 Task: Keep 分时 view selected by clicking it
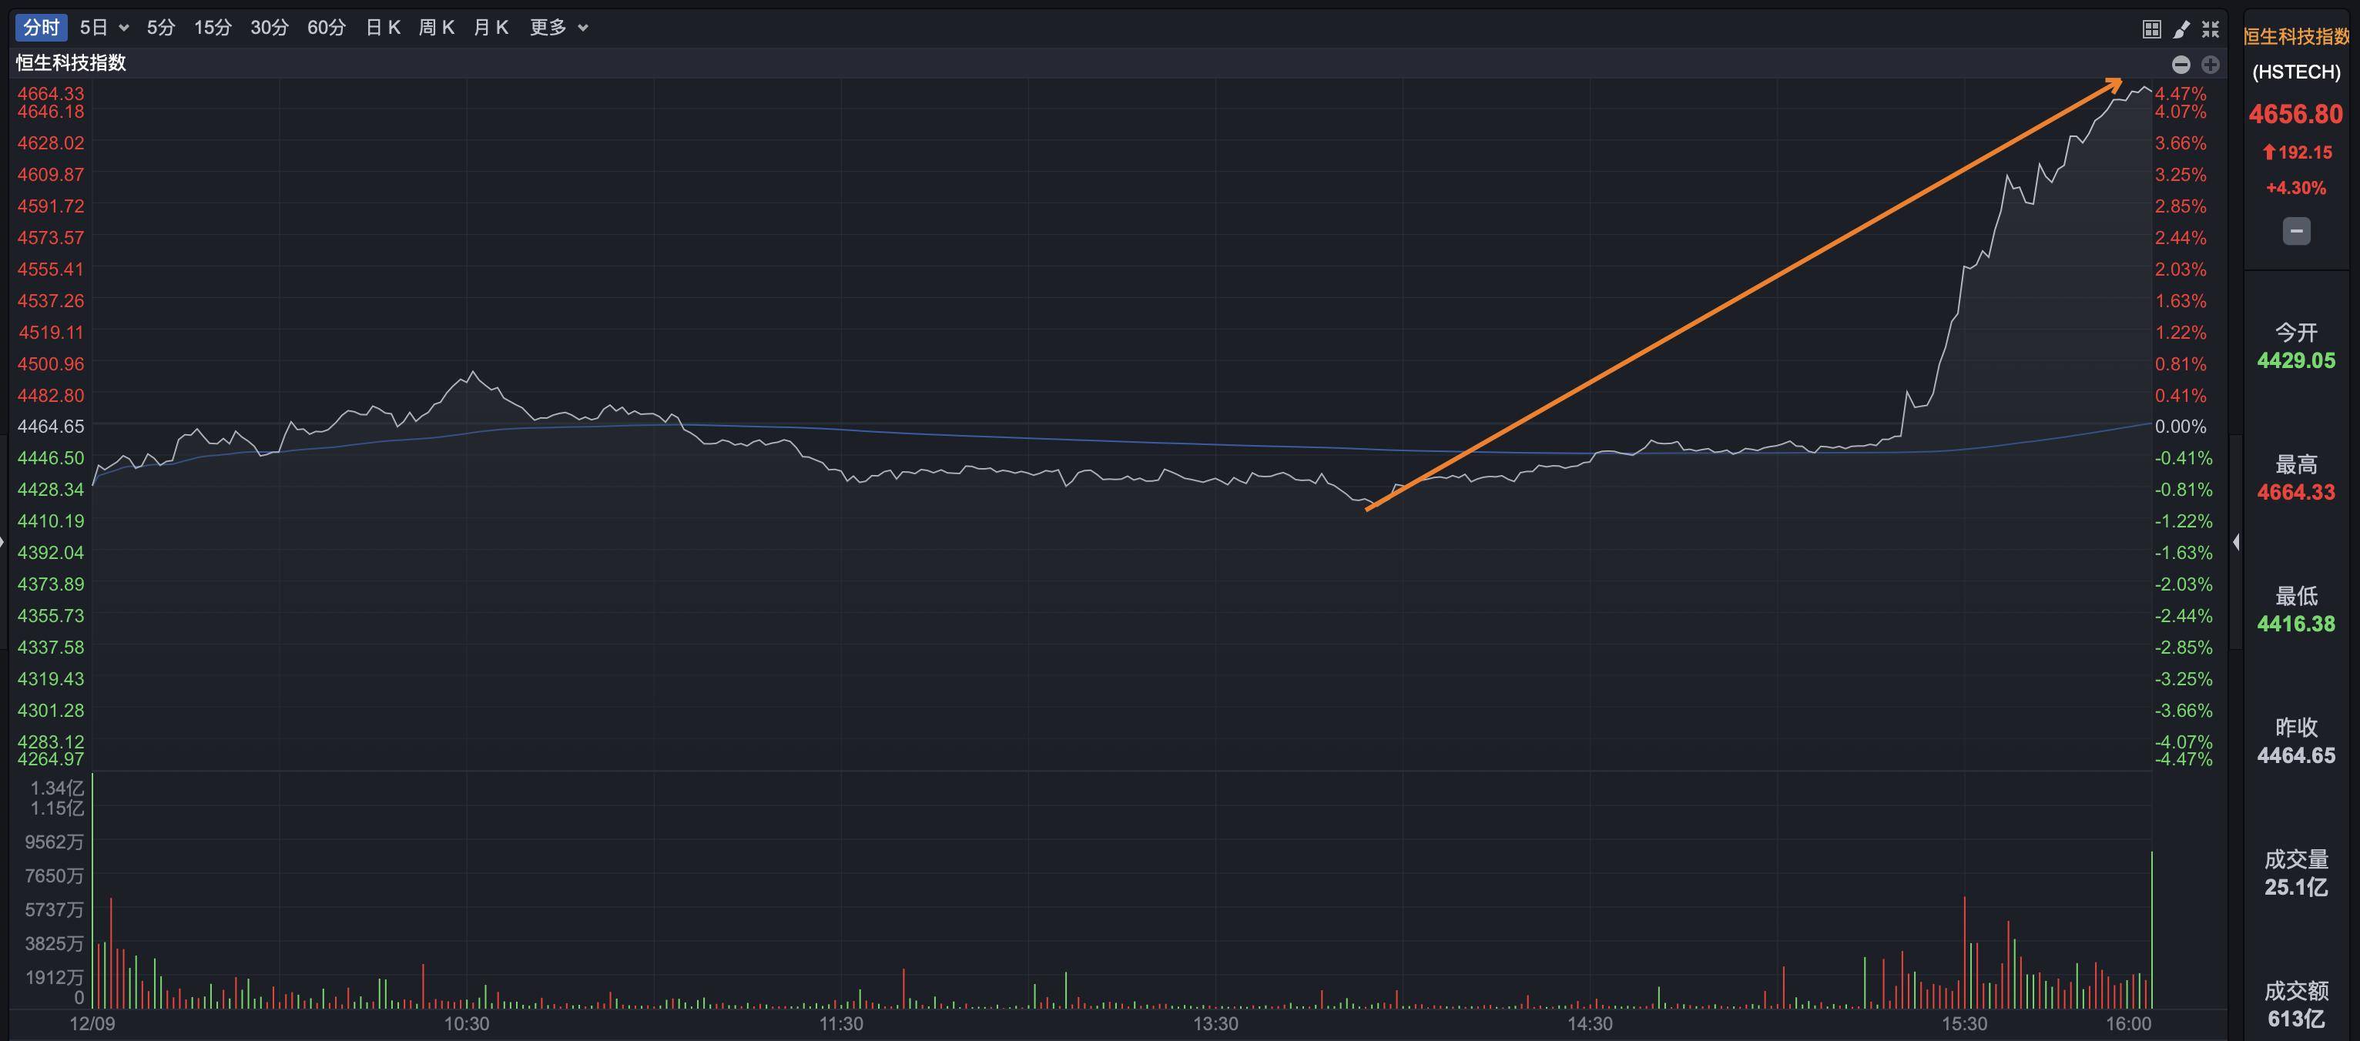point(40,28)
